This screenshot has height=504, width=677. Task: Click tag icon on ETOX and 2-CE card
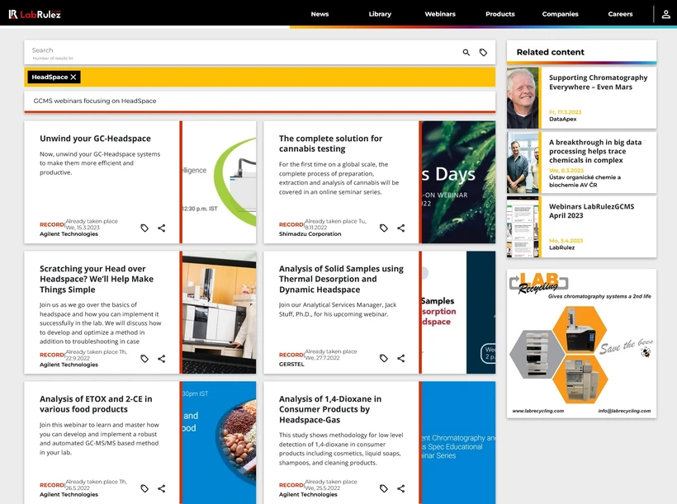tap(144, 488)
